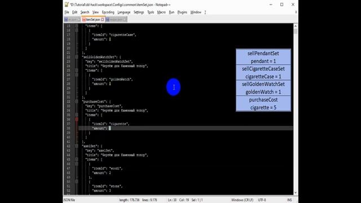The height and width of the screenshot is (203, 361).
Task: Click the "JSON file" status bar entry
Action: click(69, 200)
